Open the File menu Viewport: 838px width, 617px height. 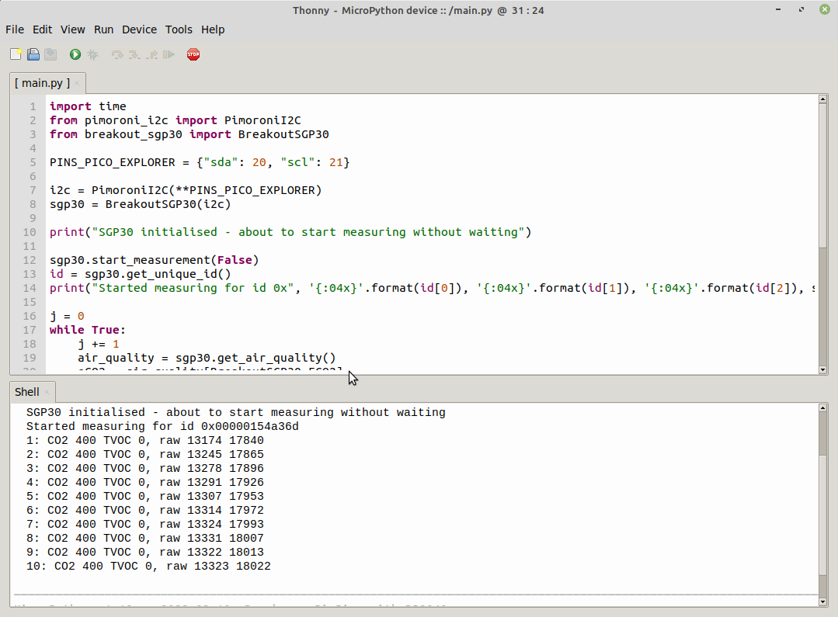15,29
